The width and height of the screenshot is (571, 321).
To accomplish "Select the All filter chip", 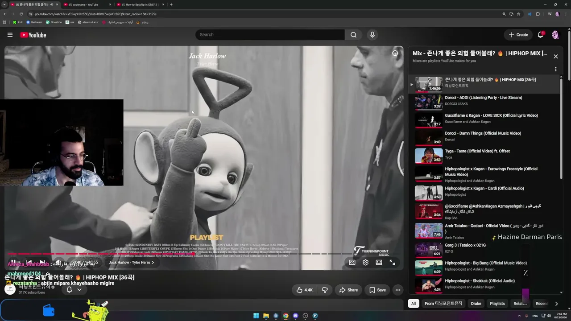I will (x=414, y=304).
